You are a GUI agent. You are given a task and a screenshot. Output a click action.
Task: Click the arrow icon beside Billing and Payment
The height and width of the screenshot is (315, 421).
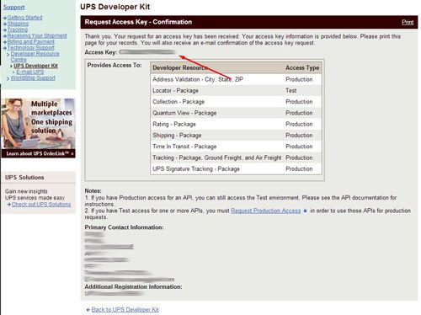[x=5, y=42]
